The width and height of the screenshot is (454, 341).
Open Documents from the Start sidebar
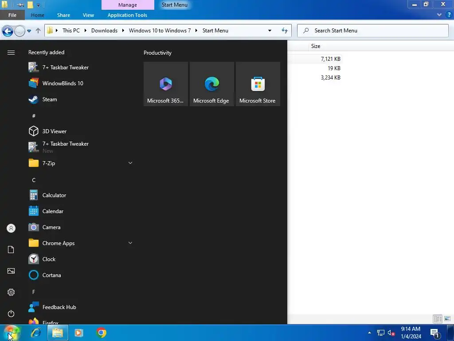(x=11, y=250)
